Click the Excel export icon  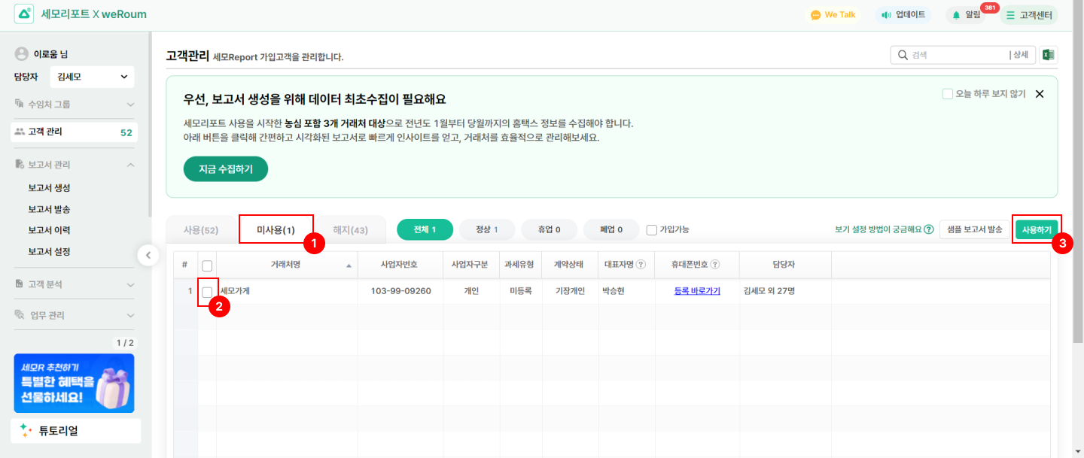pos(1048,55)
